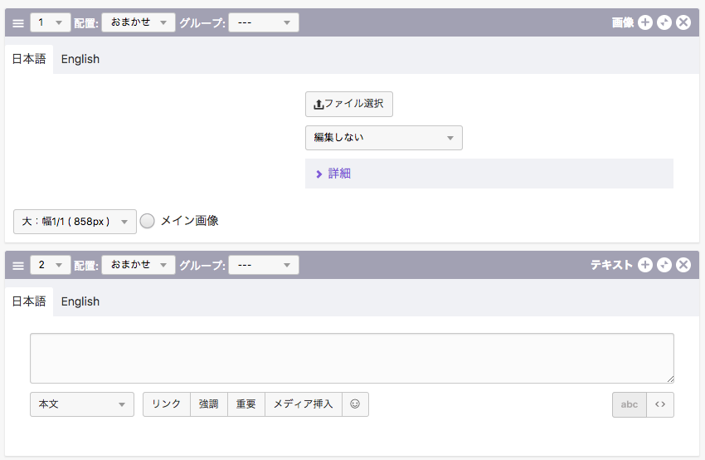Click the add (plus) icon on the テキスト unit
Screen dimensions: 705x460
(x=645, y=265)
